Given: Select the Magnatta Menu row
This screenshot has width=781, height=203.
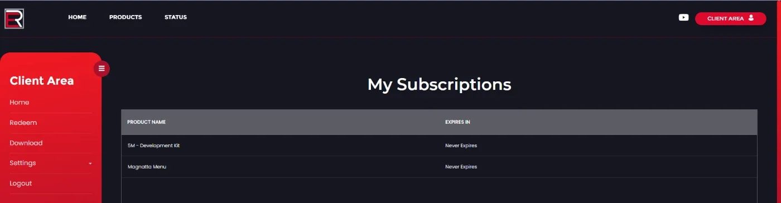Looking at the screenshot, I should 439,167.
